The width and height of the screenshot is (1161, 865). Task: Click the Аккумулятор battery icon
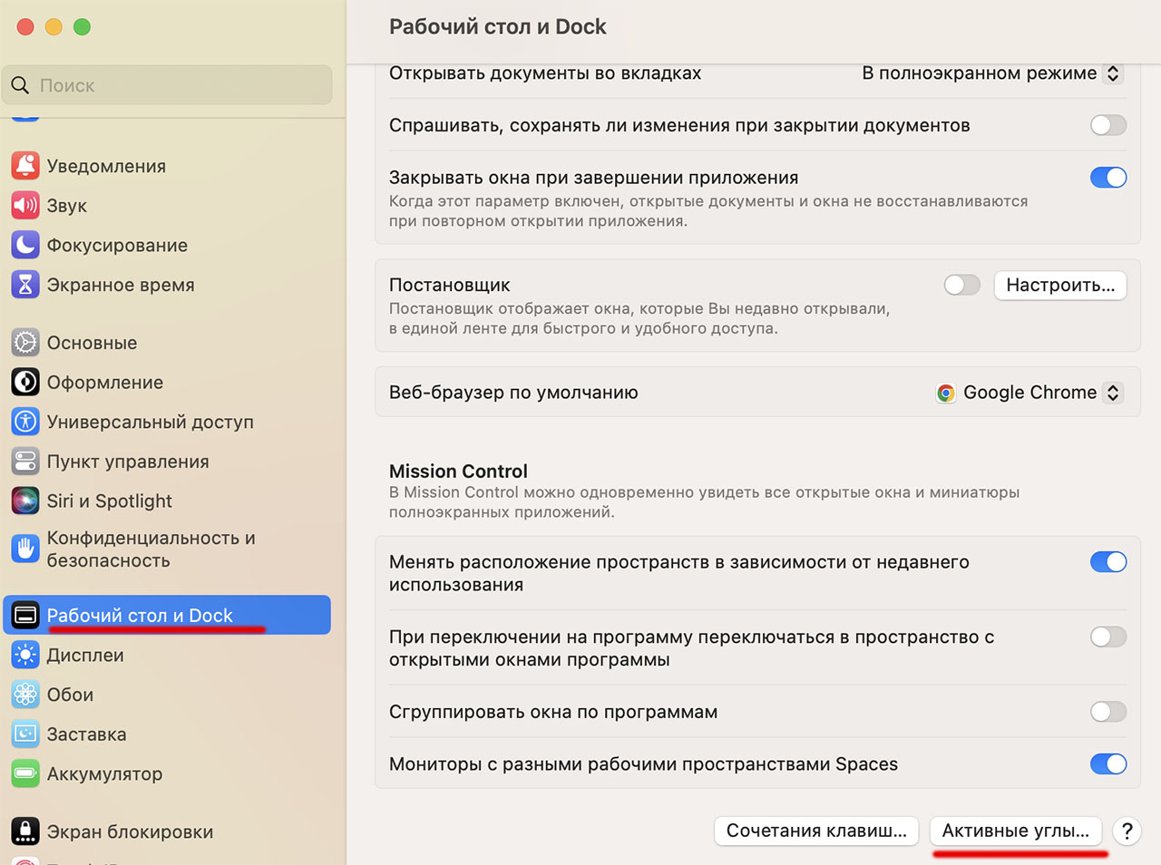coord(25,773)
